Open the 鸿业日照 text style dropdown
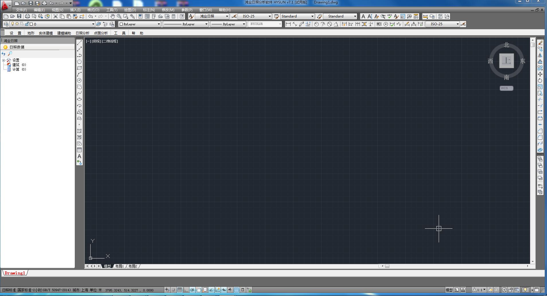This screenshot has height=296, width=547. click(212, 16)
